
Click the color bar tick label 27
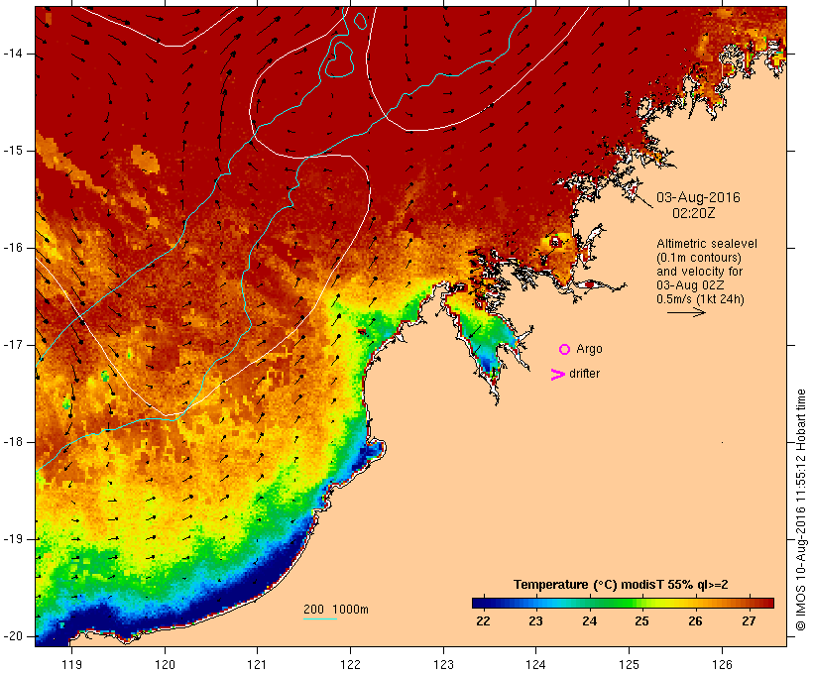(x=749, y=621)
